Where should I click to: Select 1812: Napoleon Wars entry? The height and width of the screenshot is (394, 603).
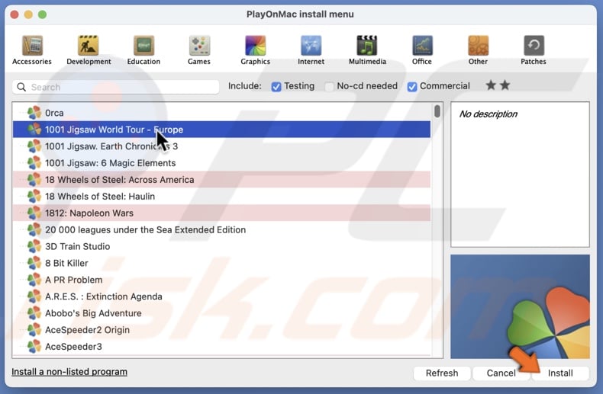point(221,213)
